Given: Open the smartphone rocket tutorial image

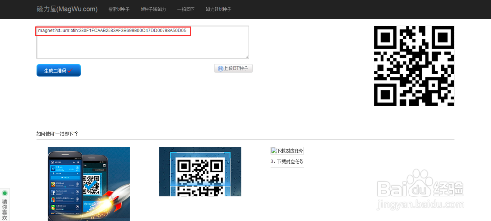Looking at the screenshot, I should click(88, 184).
